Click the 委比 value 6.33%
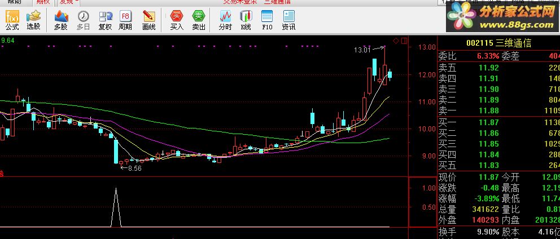The height and width of the screenshot is (239, 560). click(x=488, y=56)
